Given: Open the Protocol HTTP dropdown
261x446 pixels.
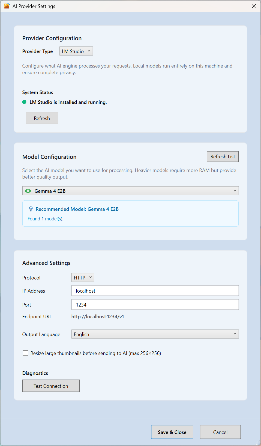Looking at the screenshot, I should pyautogui.click(x=83, y=278).
